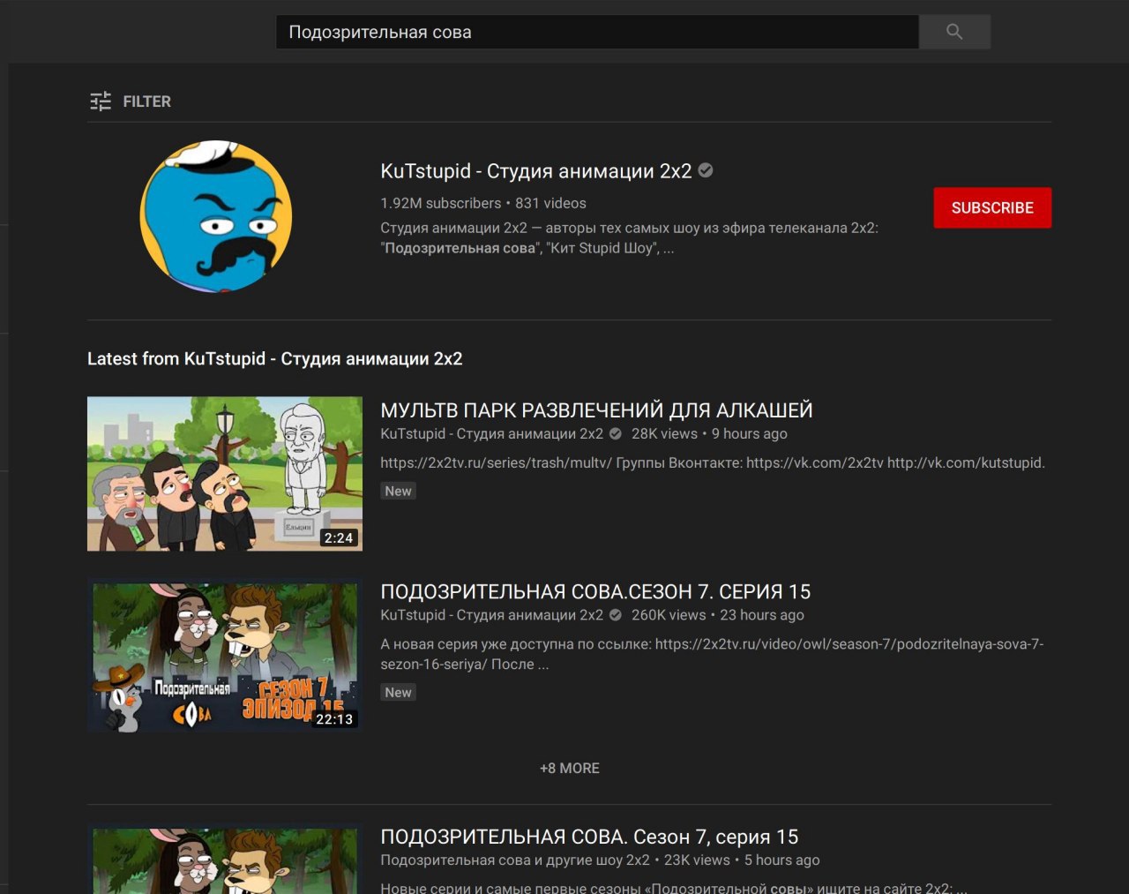
Task: Open the МУЛЬТВ ПАРК РАЗВЛЕЧЕНИЙ thumbnail
Action: pyautogui.click(x=225, y=474)
